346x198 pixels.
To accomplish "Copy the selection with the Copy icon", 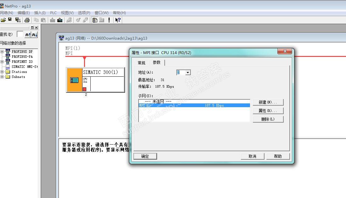I will tap(37, 20).
